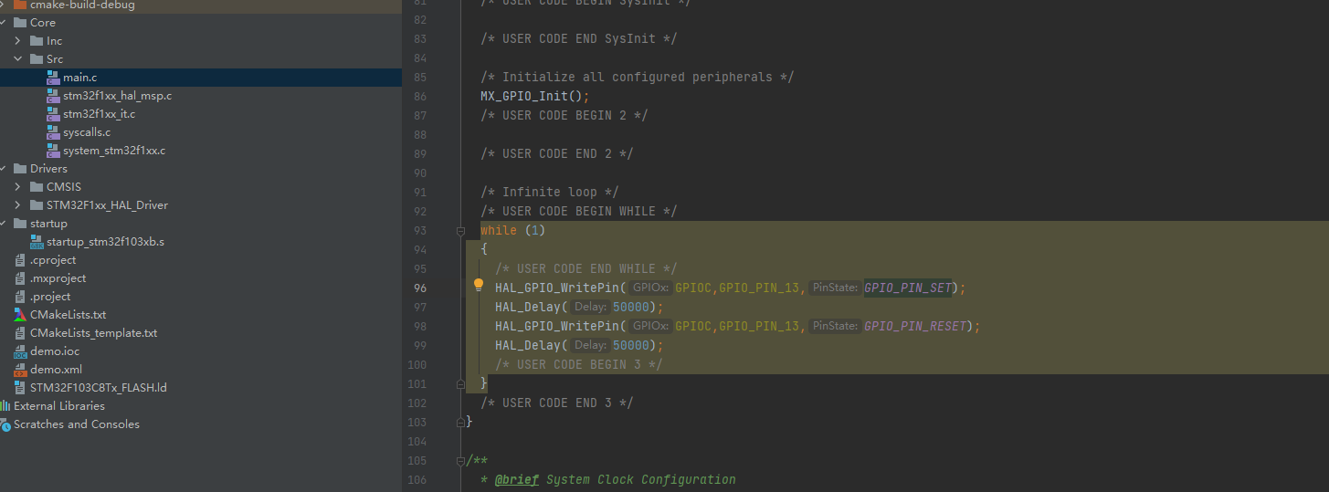Screen dimensions: 1329x492
Task: Open syscalls.c file
Action: 87,132
